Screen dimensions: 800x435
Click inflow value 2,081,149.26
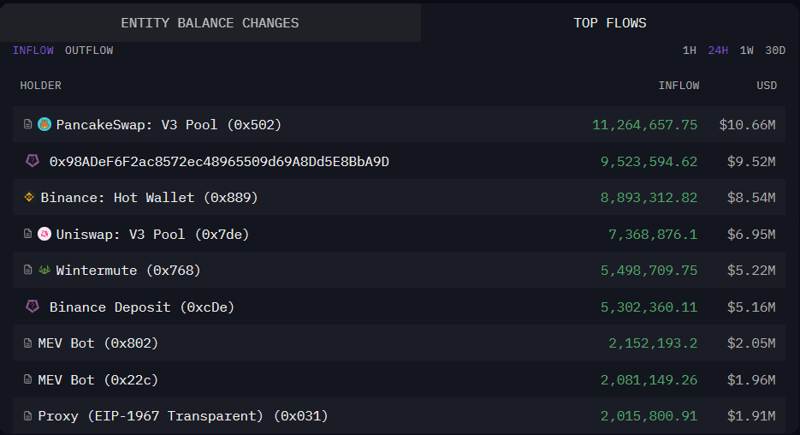(x=649, y=380)
